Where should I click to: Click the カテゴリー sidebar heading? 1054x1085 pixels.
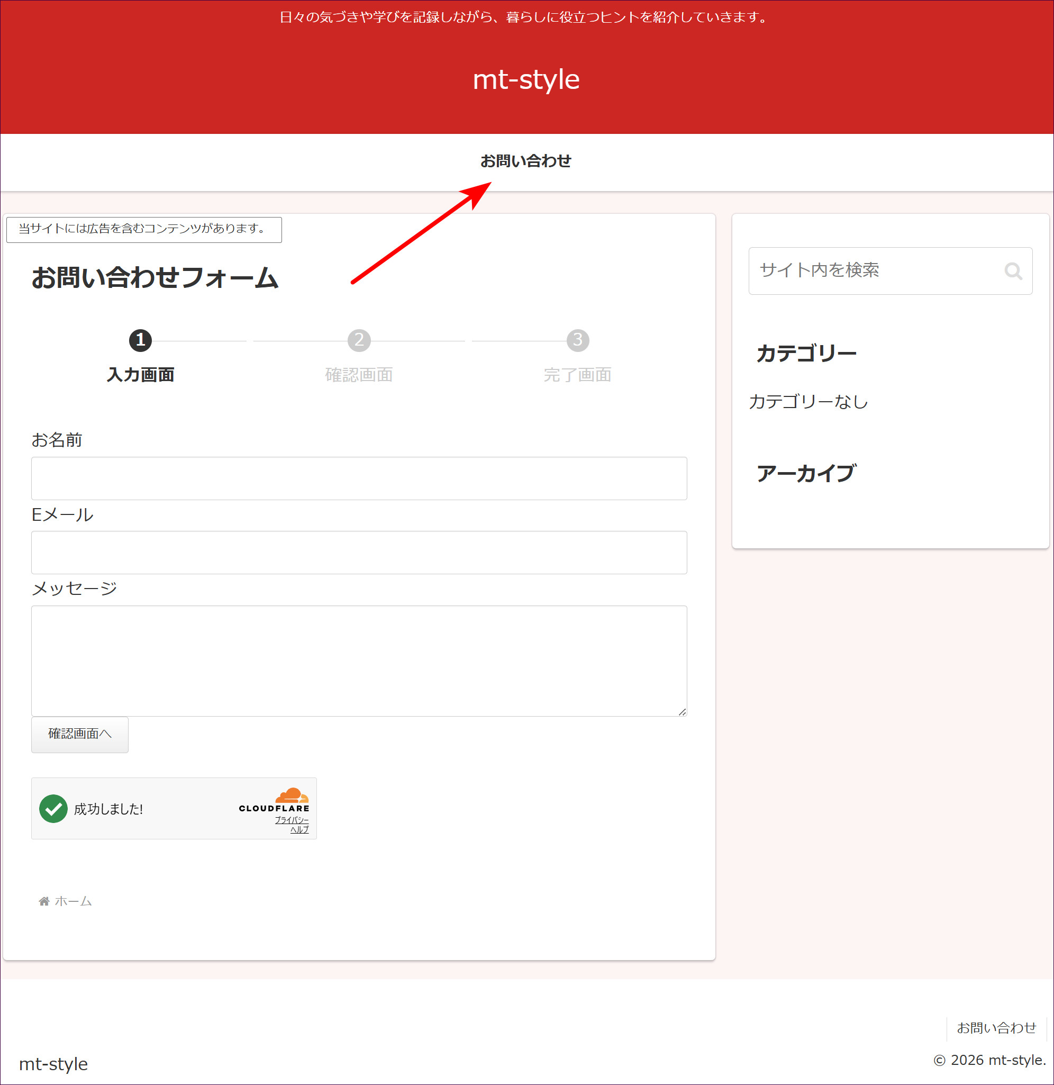click(806, 354)
